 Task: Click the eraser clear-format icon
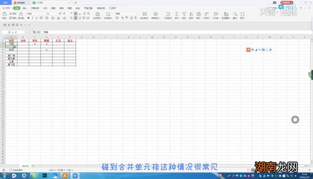pos(64,18)
